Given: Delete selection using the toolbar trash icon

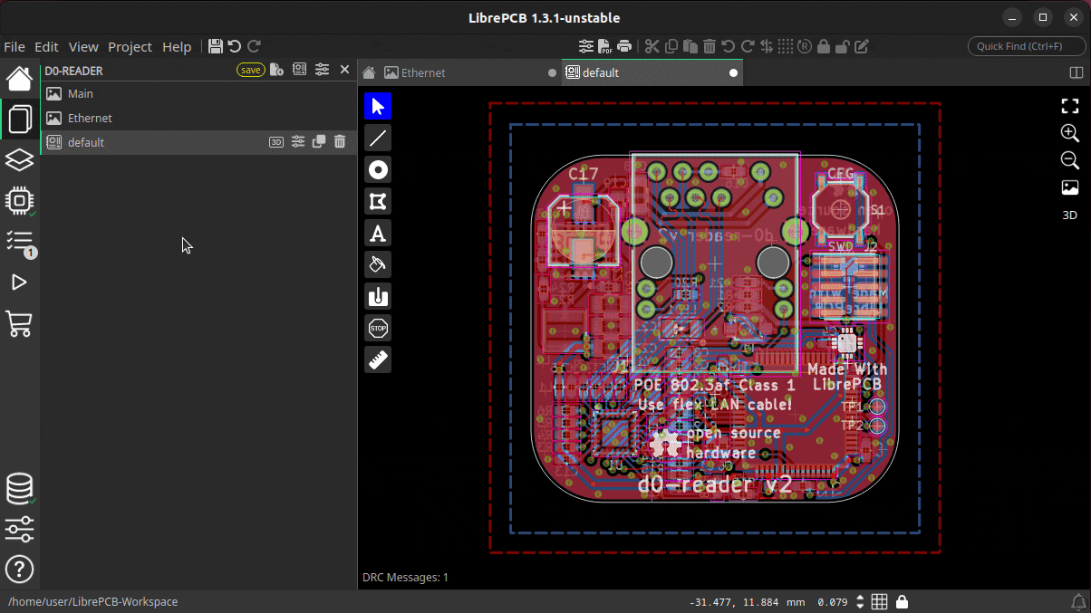Looking at the screenshot, I should pos(710,46).
